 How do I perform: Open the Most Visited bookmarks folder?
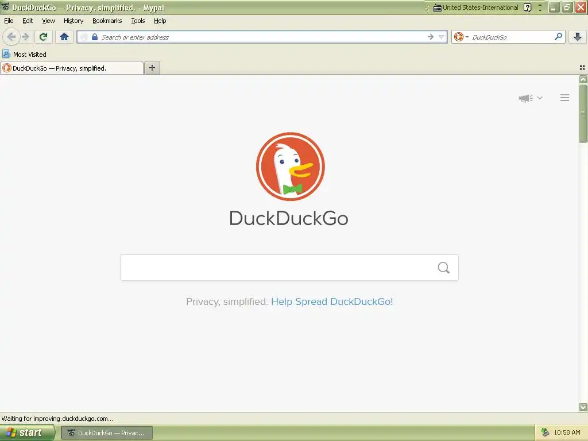pos(24,55)
